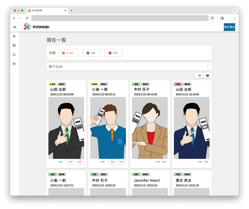The image size is (249, 209).
Task: Click the RYOMOBI logo
Action: pos(36,27)
